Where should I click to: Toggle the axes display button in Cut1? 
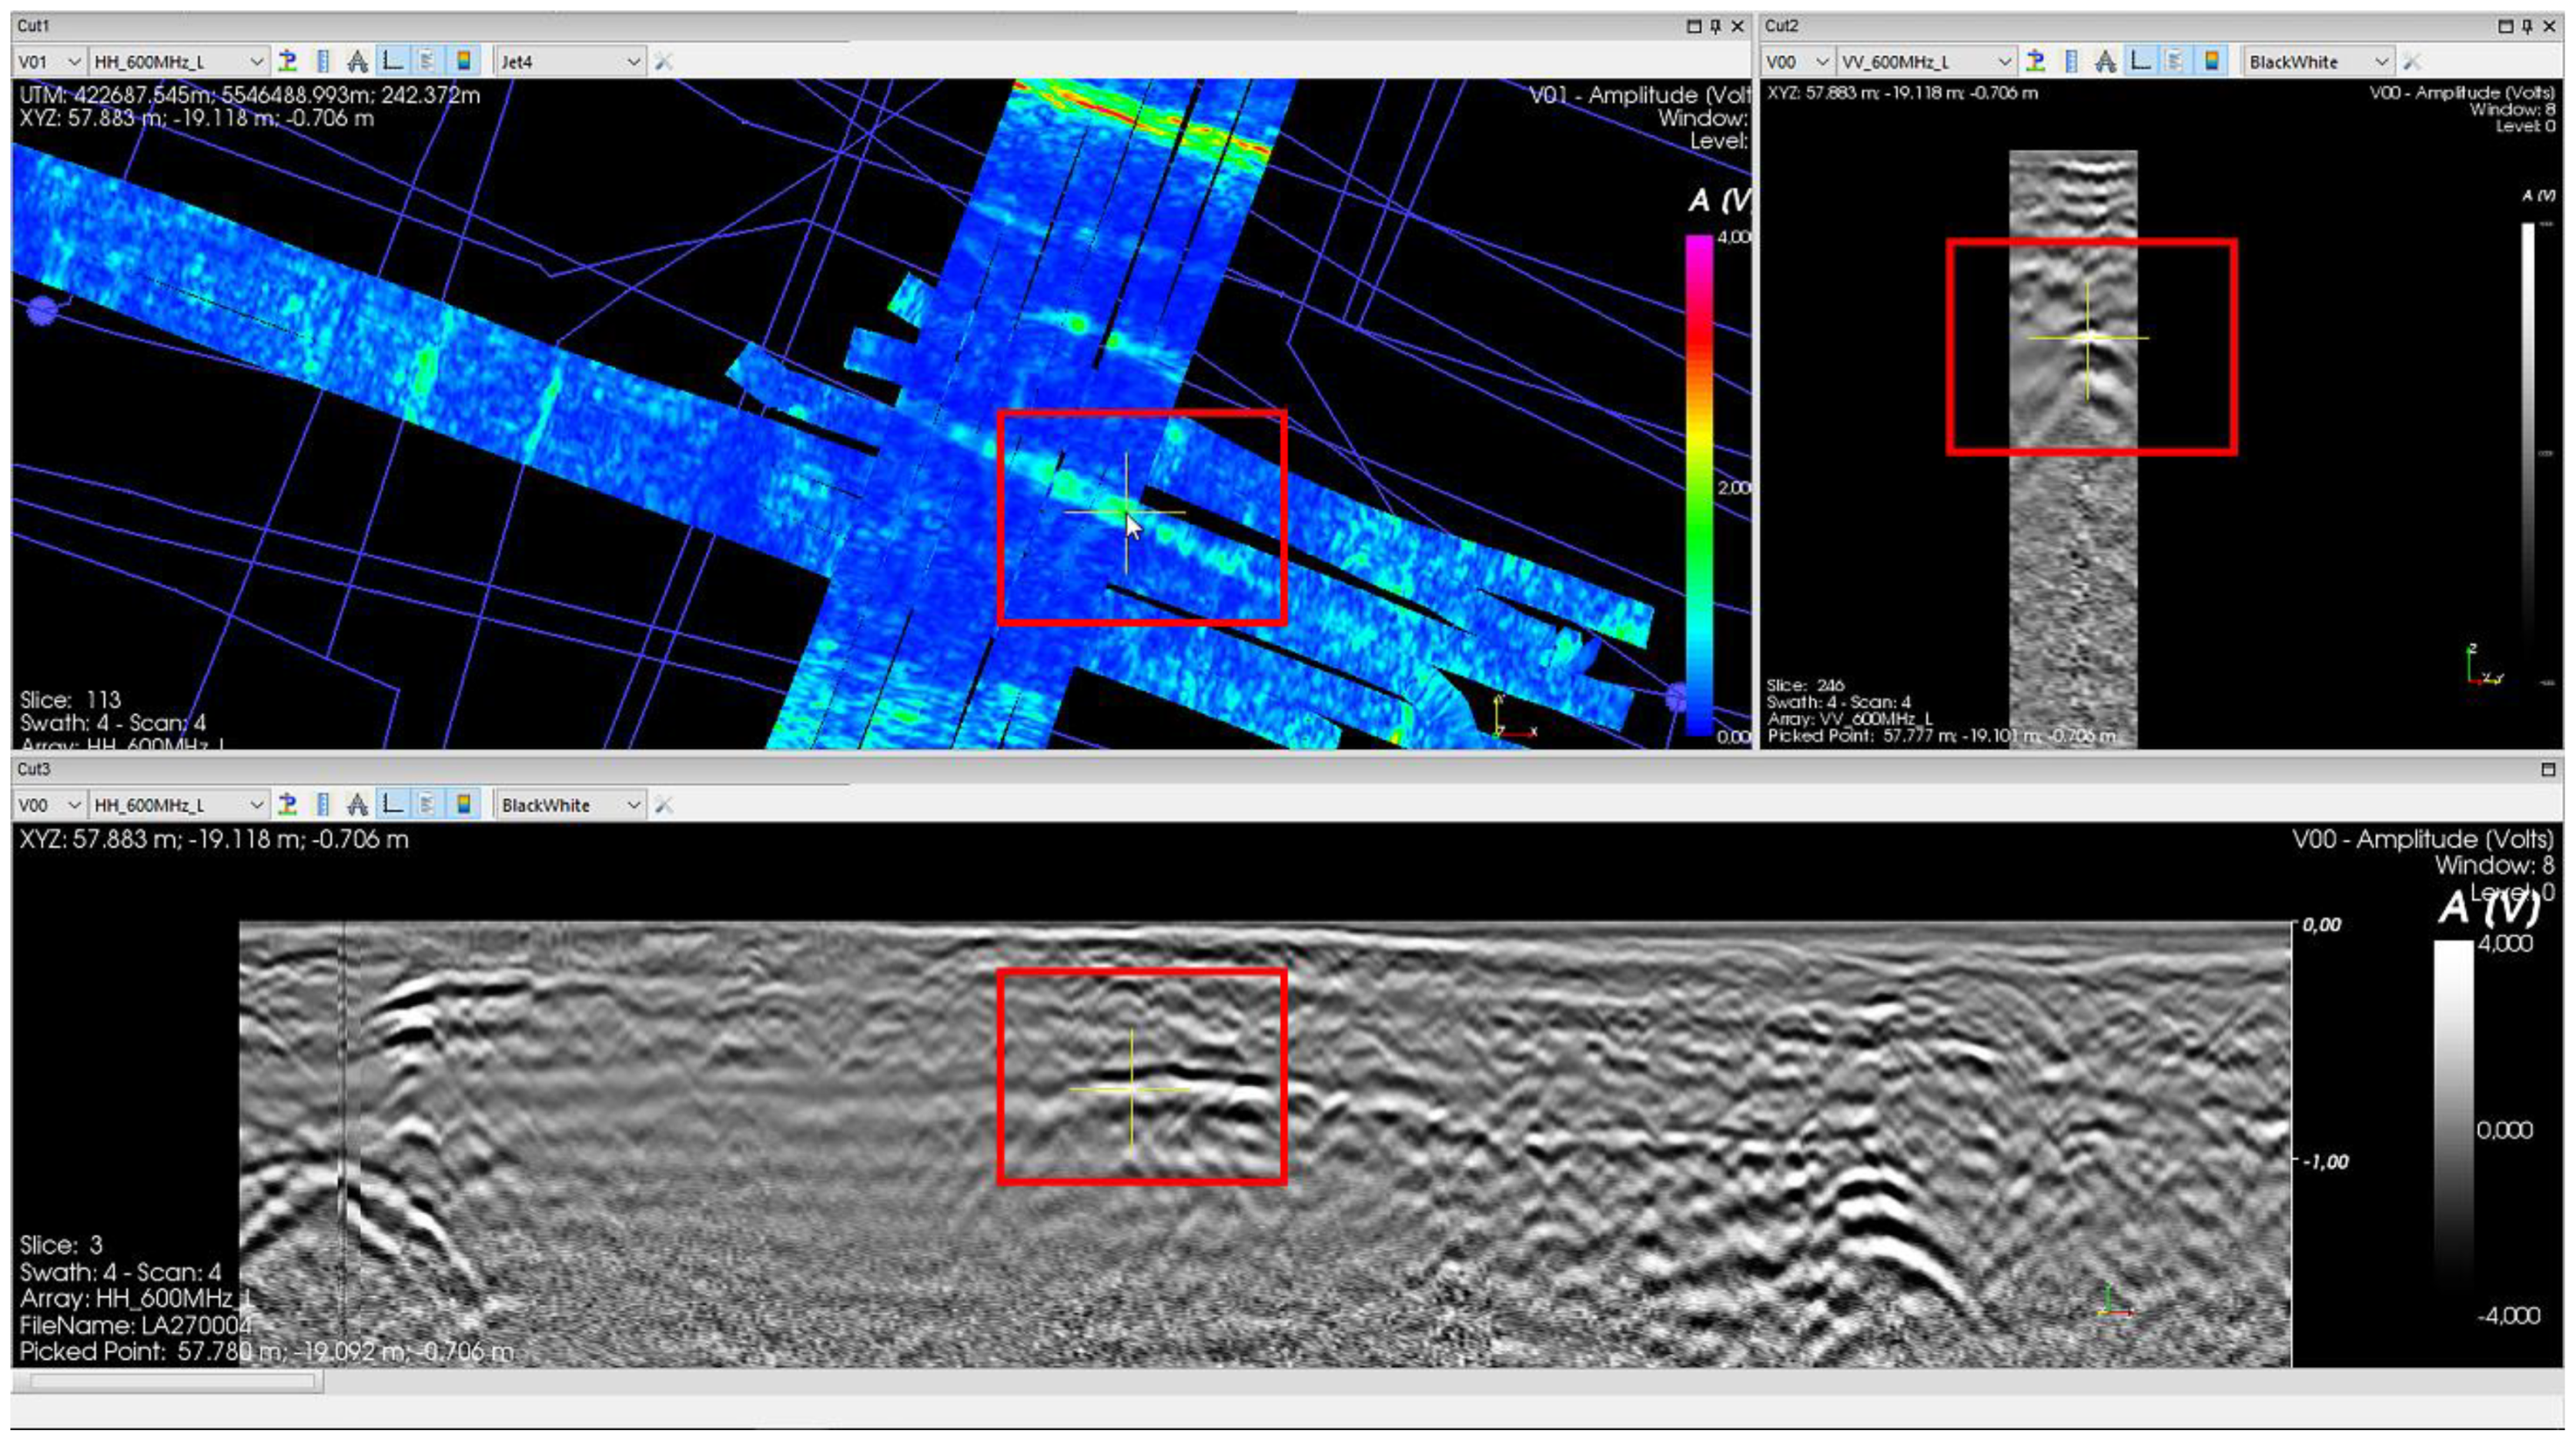393,61
